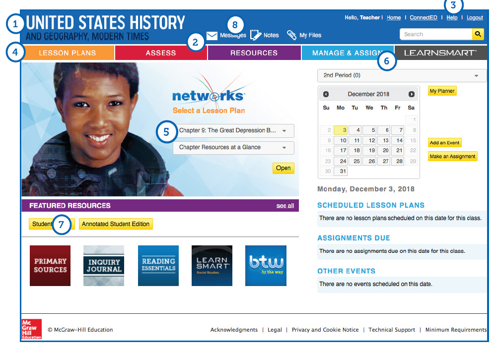Click the Home link

[x=394, y=18]
